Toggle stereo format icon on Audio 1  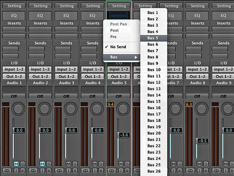[7, 171]
